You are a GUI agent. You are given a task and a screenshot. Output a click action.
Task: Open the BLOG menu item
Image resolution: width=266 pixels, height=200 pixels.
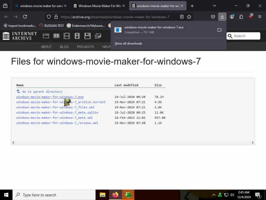click(64, 47)
